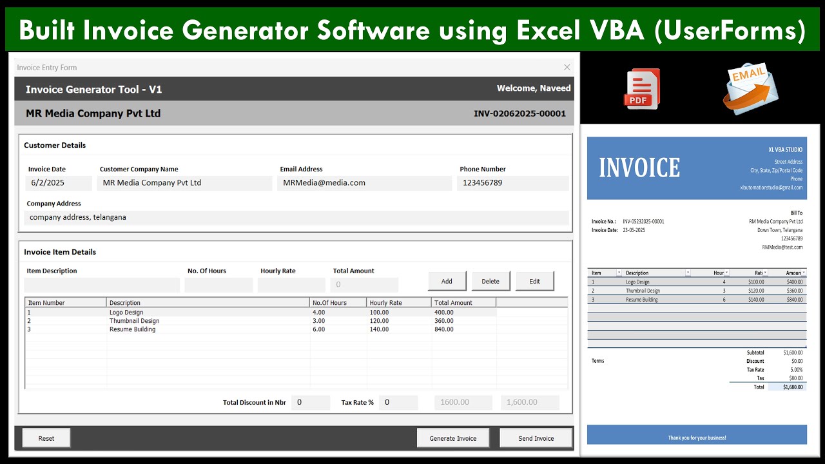The image size is (825, 464).
Task: Click the No. Of Hours input field
Action: 218,285
